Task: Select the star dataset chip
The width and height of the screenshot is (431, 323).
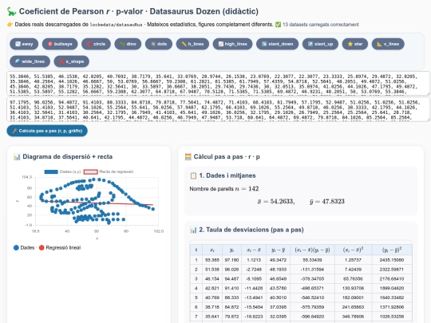Action: 355,44
